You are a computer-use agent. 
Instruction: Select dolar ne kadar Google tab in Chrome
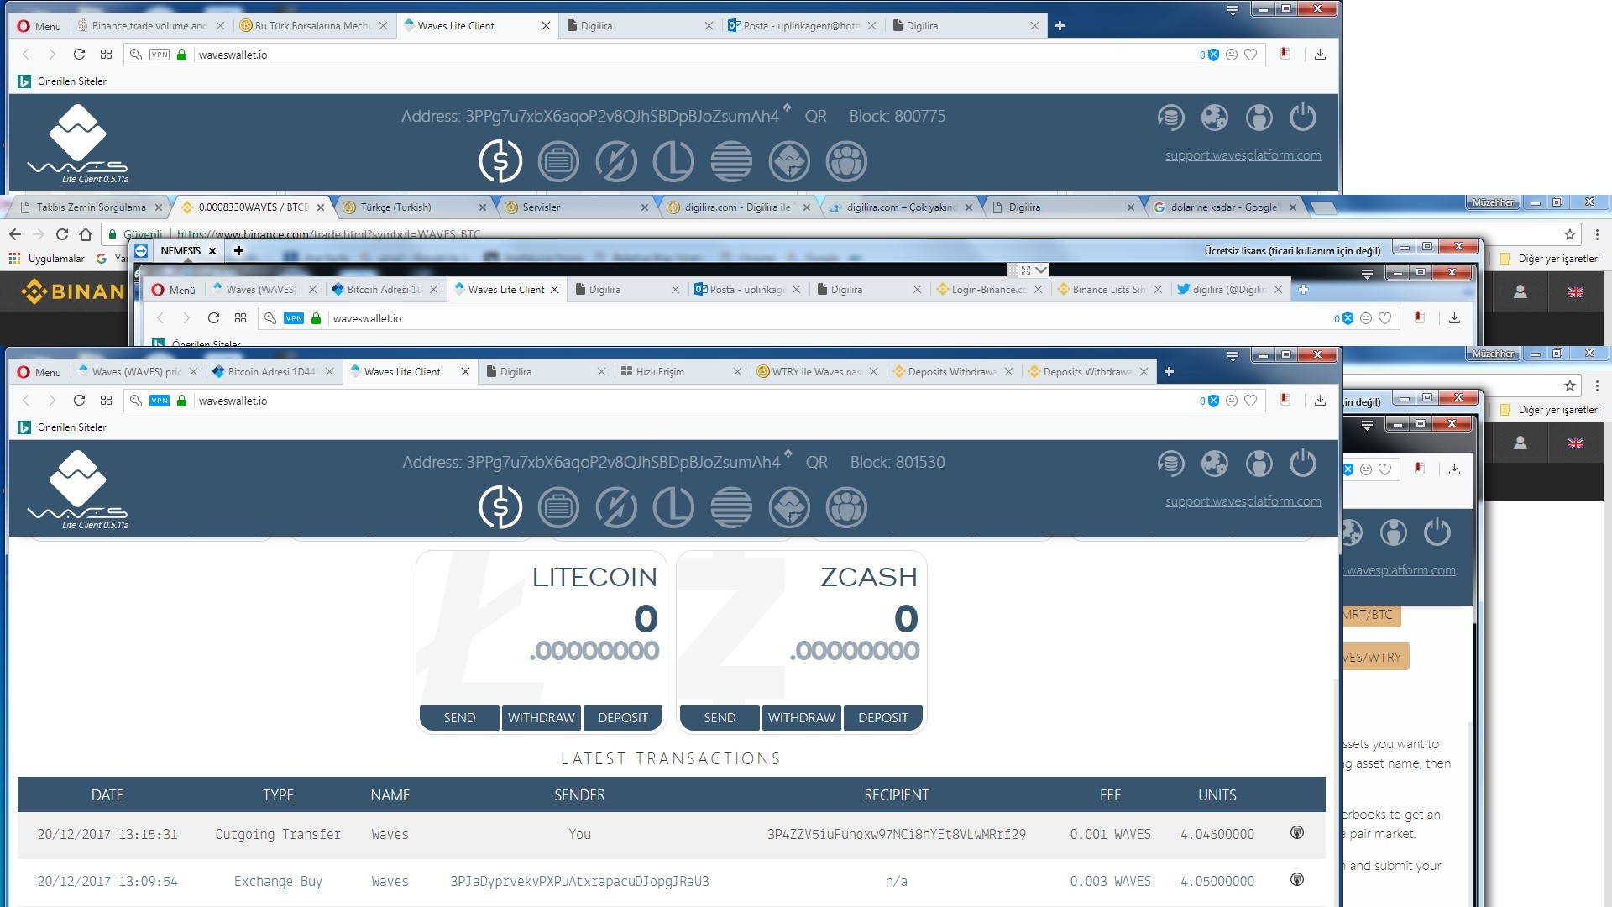click(1223, 207)
